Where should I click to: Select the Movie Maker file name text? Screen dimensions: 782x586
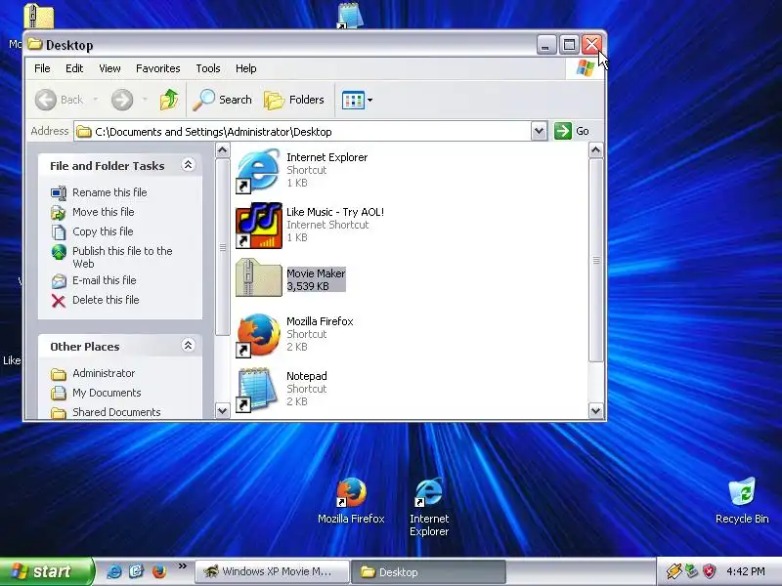(316, 273)
